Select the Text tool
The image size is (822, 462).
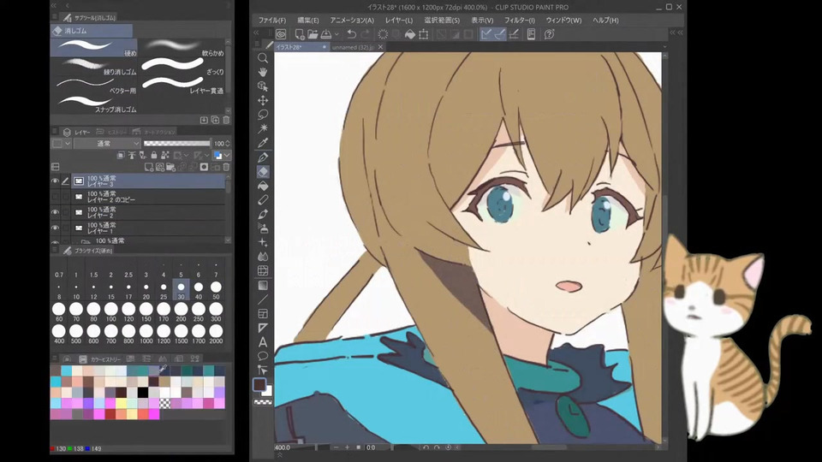pos(263,342)
